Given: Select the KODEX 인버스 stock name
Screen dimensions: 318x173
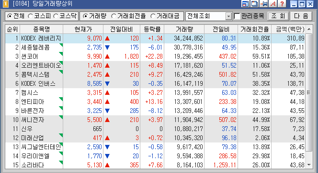Looking at the screenshot, I should [38, 83].
